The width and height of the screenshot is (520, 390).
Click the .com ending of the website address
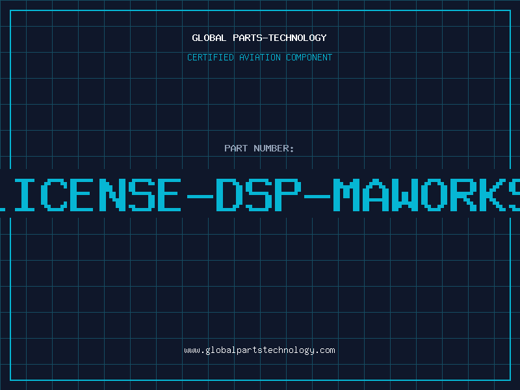tap(325, 350)
